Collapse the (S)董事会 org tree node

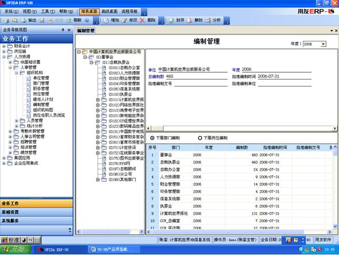pyautogui.click(x=85, y=57)
